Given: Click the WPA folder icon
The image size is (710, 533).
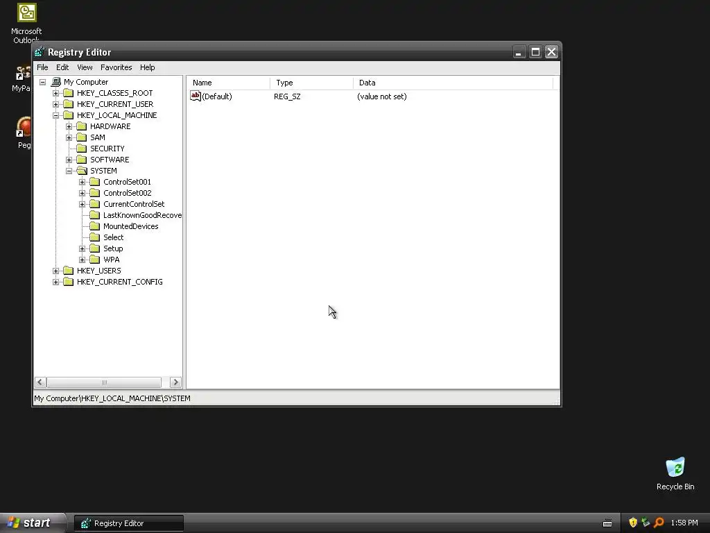Looking at the screenshot, I should point(94,260).
